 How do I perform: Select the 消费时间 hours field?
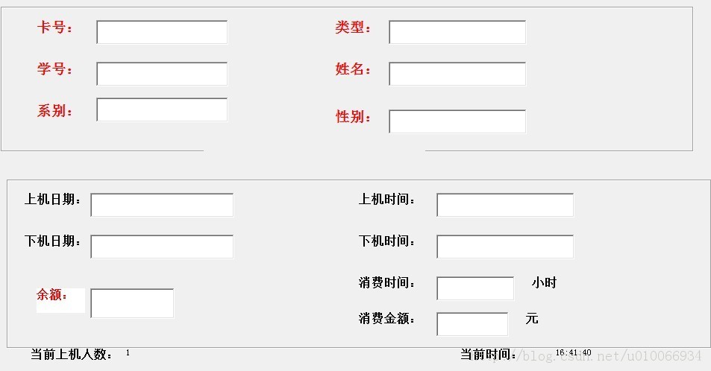[475, 288]
